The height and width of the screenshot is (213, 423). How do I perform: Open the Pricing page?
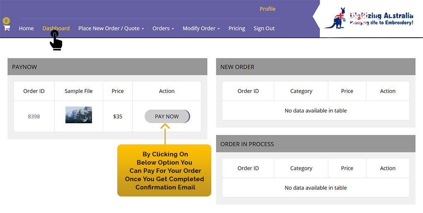point(237,28)
